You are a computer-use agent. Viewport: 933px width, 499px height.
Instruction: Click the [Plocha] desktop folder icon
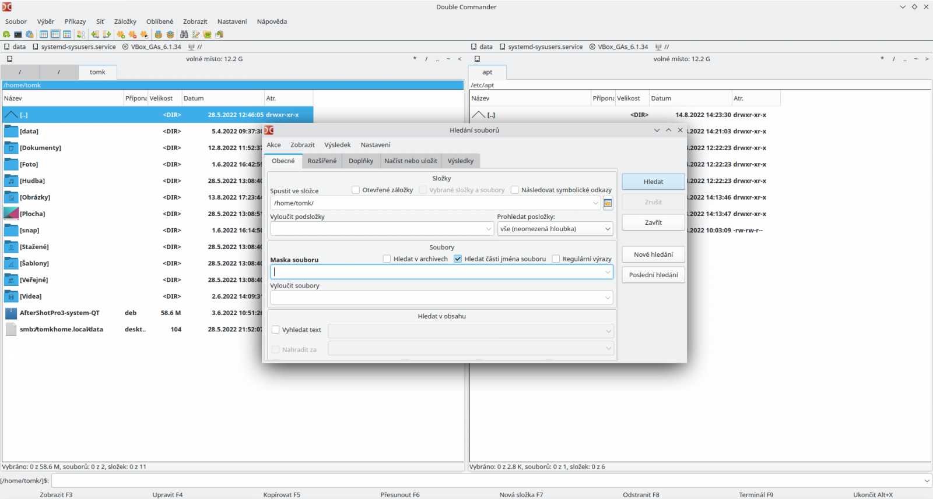[11, 214]
